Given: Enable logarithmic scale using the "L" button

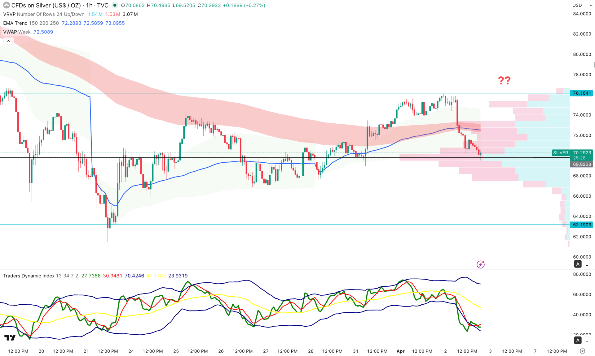Looking at the screenshot, I should [587, 264].
